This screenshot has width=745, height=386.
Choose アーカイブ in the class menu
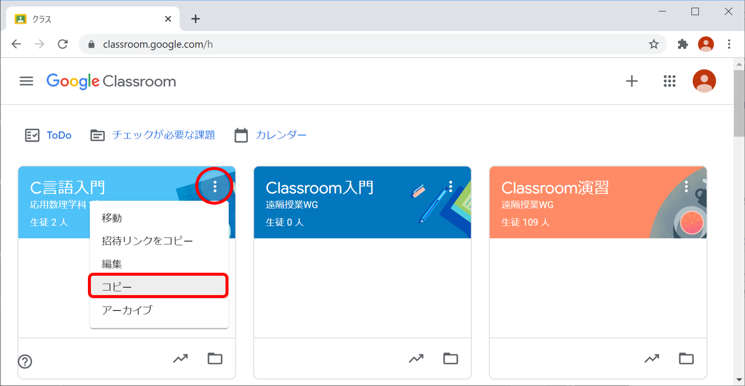pos(159,309)
